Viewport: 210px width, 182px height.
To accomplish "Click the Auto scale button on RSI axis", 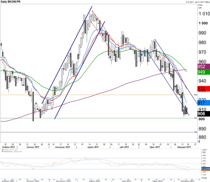I will (x=204, y=178).
